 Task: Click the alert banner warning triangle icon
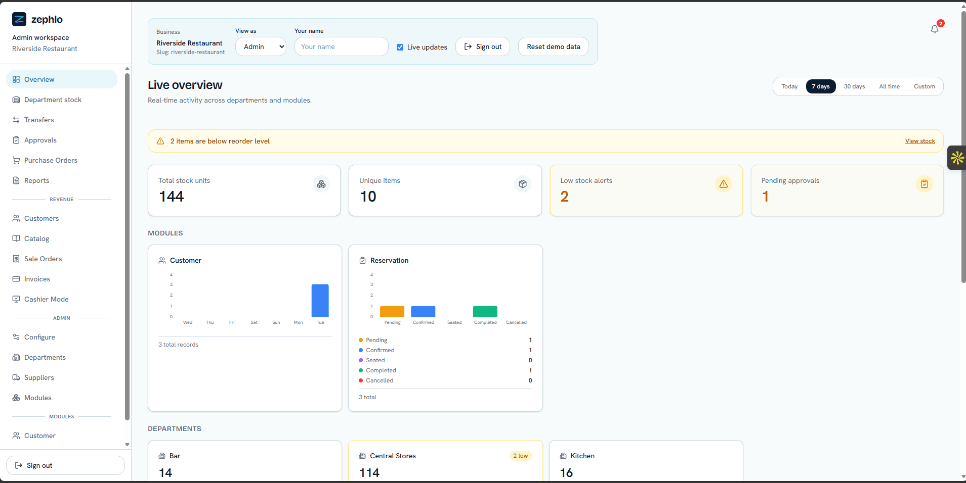pyautogui.click(x=160, y=141)
